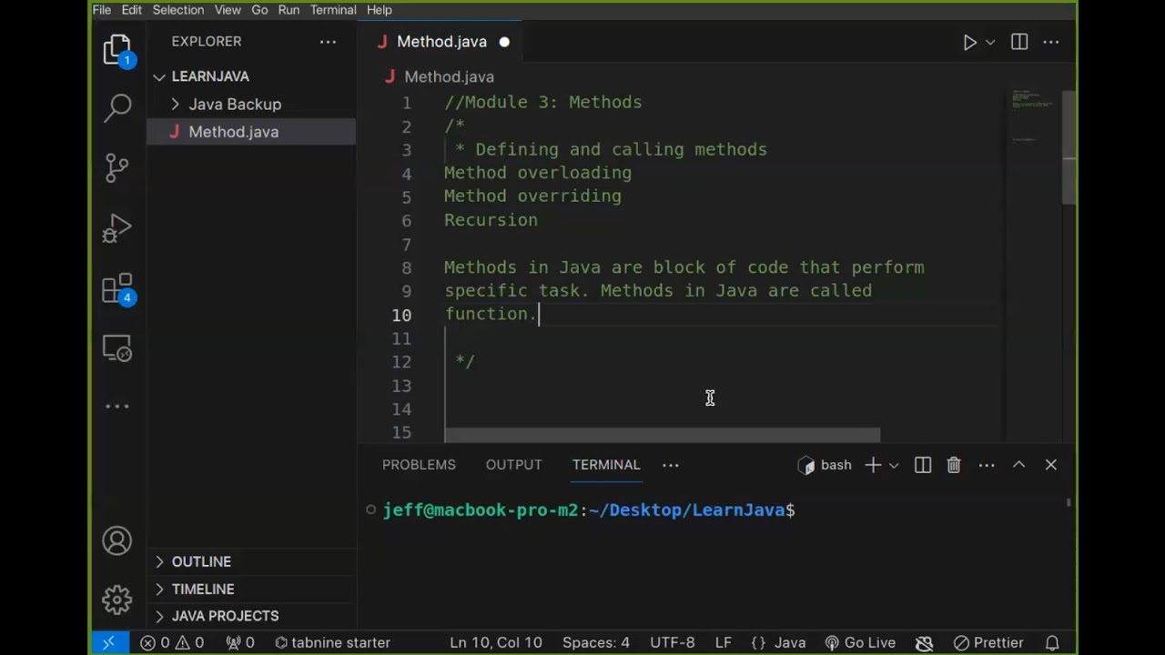Open tabnine starter status item
The image size is (1165, 655).
332,642
